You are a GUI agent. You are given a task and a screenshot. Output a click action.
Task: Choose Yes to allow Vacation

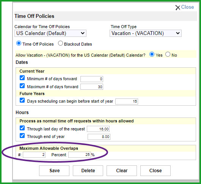click(x=152, y=54)
